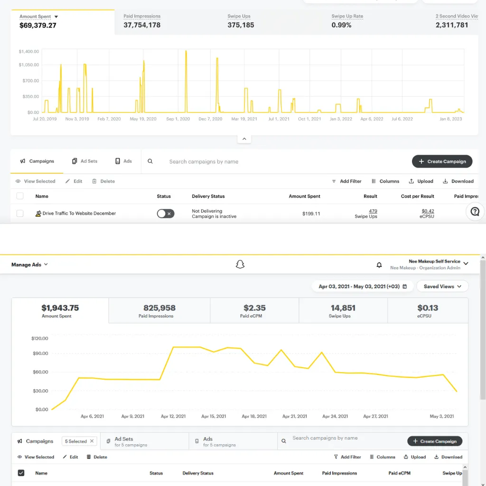Click the trash Delete icon in lower toolbar
Viewport: 486px width, 486px height.
89,457
